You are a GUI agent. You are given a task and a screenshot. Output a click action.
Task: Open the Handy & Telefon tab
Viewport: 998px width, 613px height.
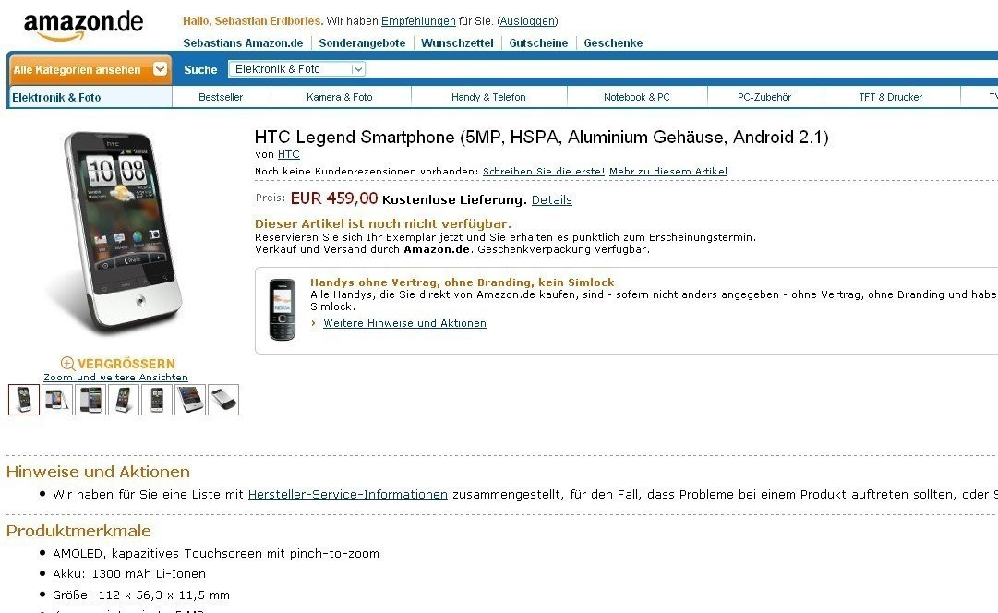point(488,97)
